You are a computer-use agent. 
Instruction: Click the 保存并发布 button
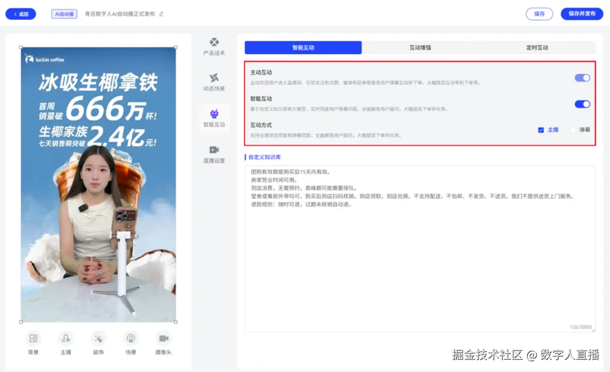pyautogui.click(x=582, y=14)
